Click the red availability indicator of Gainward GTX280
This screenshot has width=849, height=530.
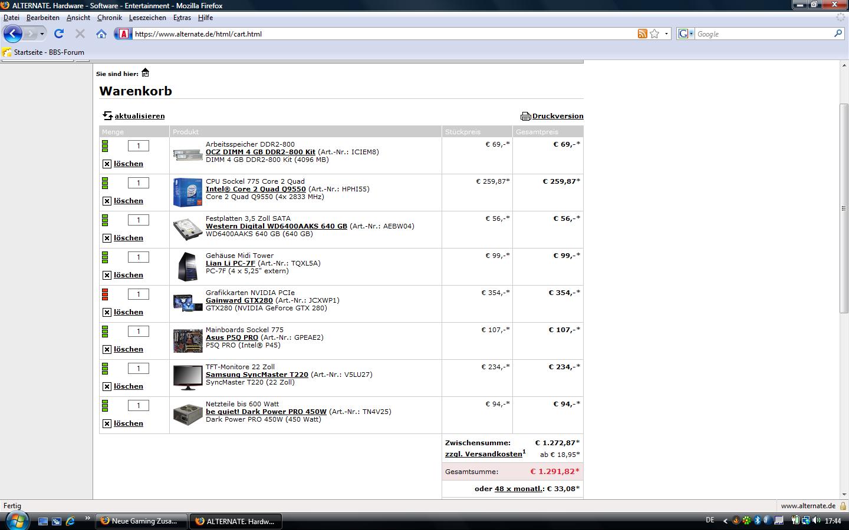pyautogui.click(x=106, y=294)
